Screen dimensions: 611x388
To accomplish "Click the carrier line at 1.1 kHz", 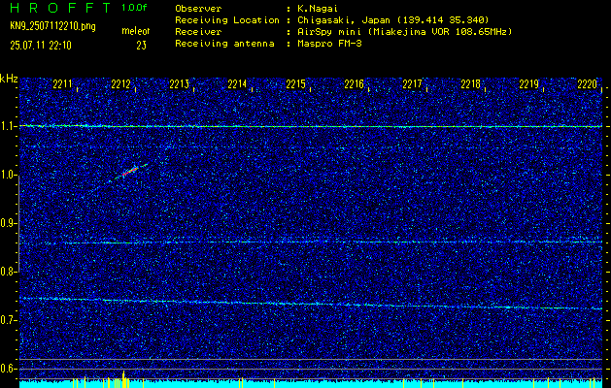I will pos(311,126).
